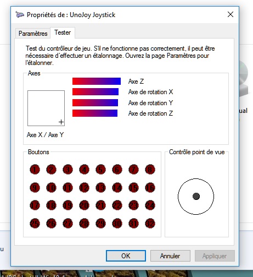Click button indicator 28
This screenshot has height=277, width=253.
click(84, 223)
